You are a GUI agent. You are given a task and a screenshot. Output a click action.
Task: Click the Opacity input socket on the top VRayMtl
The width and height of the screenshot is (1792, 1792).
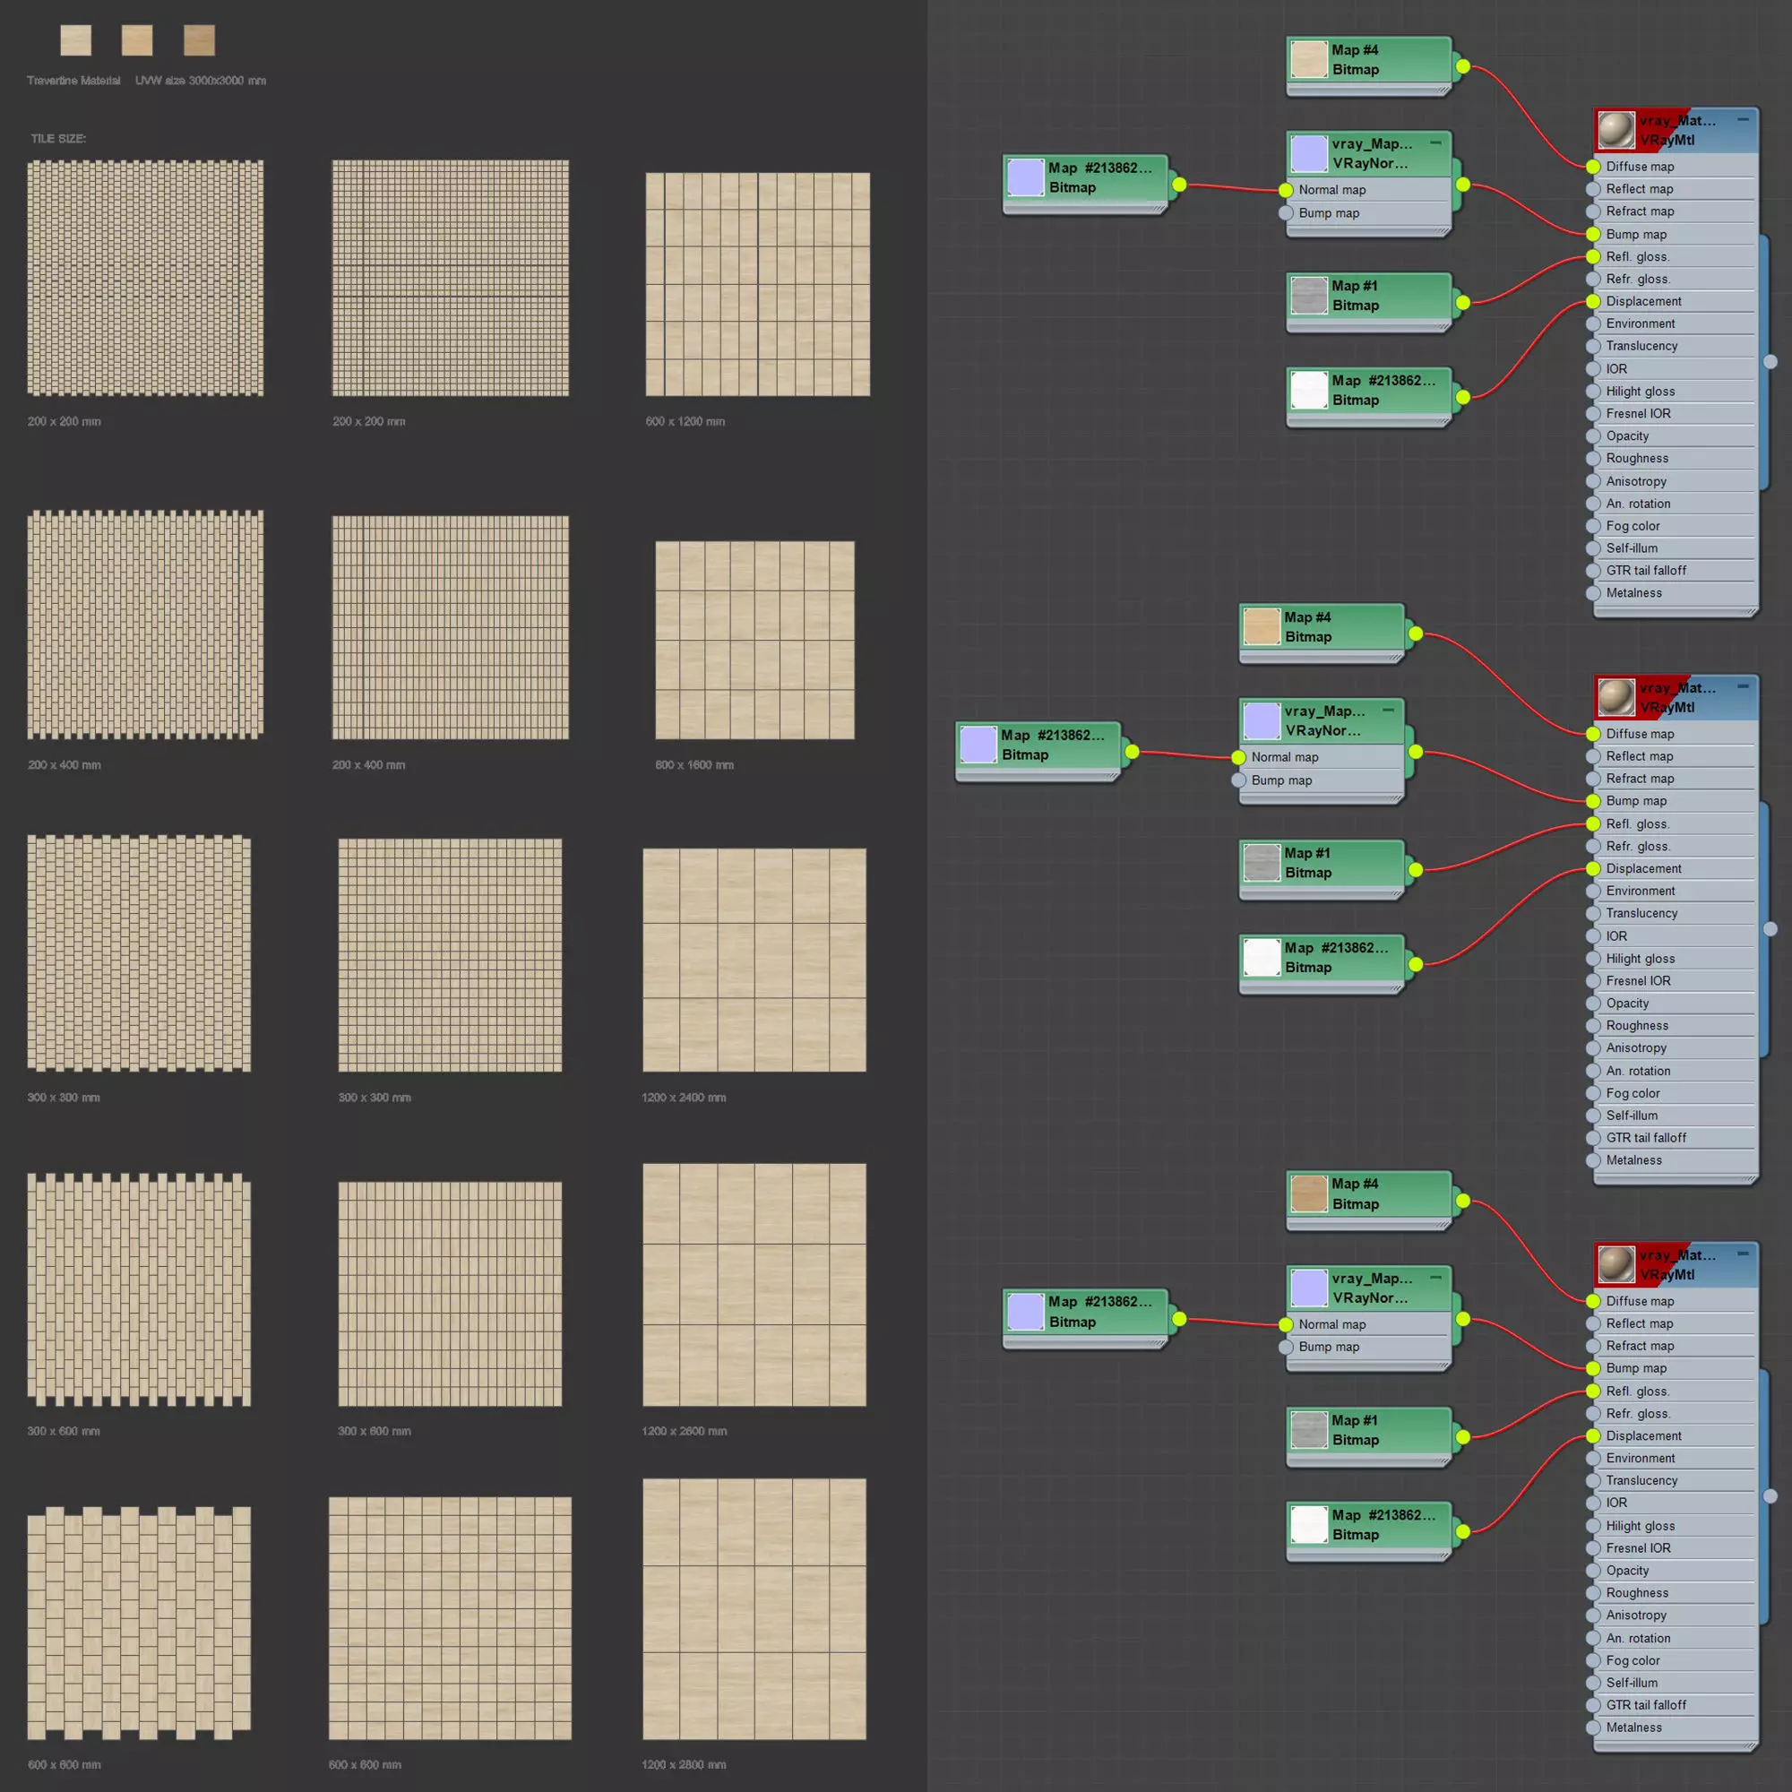[x=1593, y=436]
